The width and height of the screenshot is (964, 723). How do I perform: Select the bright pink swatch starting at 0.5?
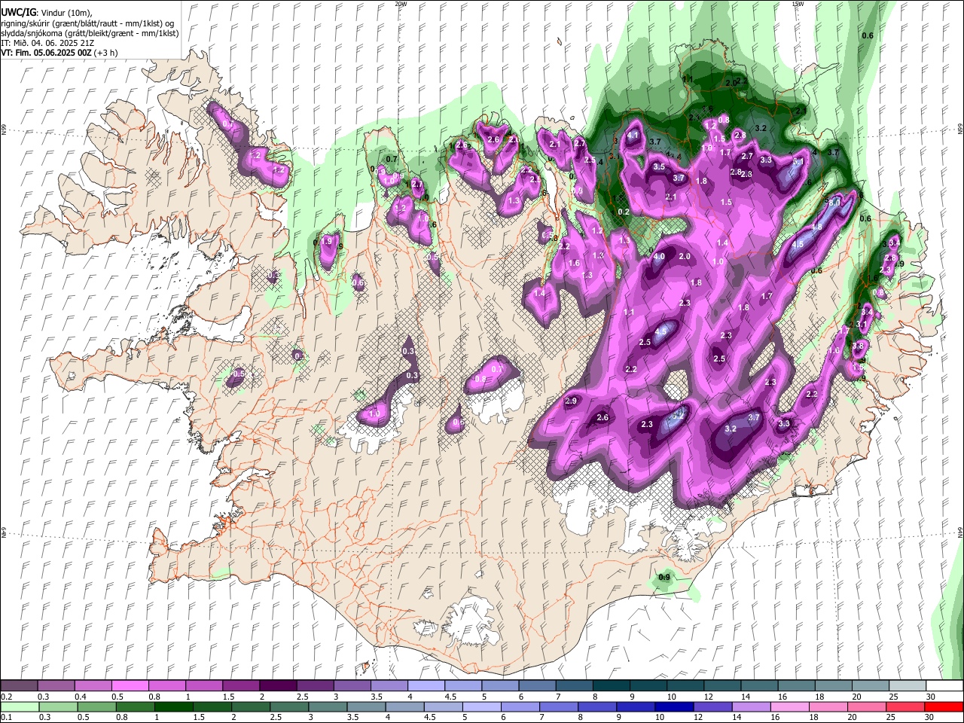pos(130,686)
